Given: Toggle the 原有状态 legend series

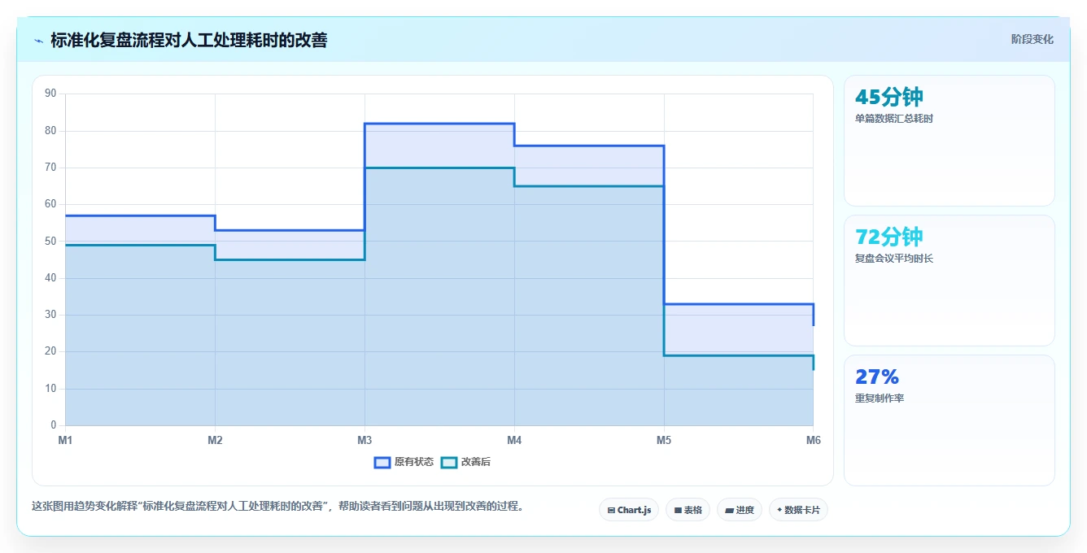Looking at the screenshot, I should tap(404, 462).
